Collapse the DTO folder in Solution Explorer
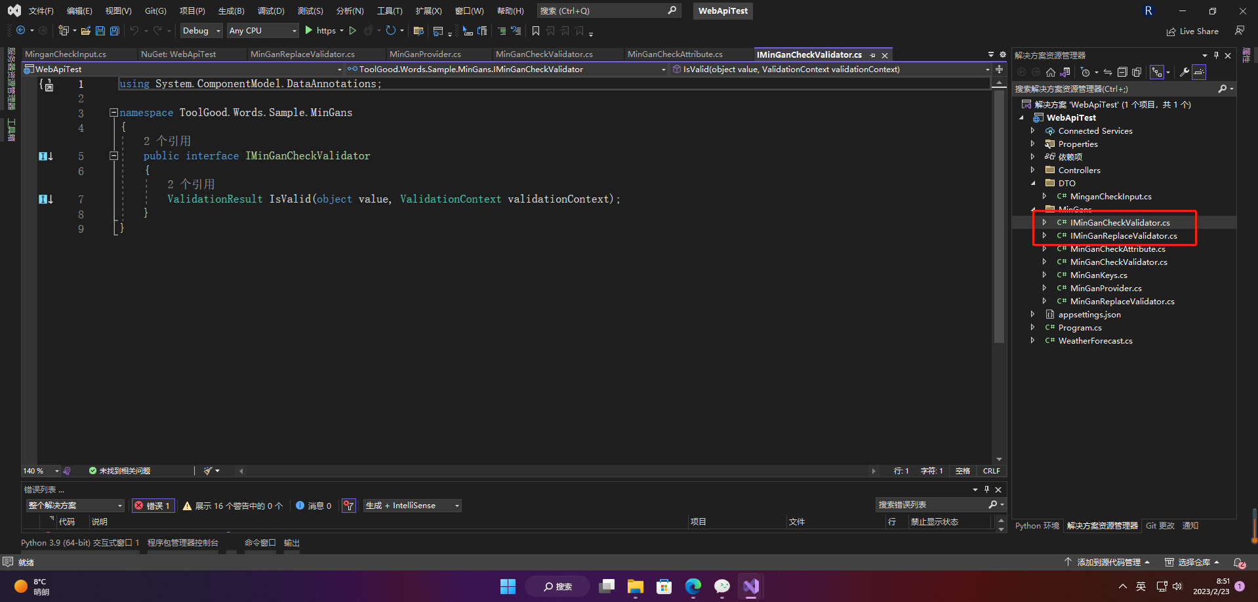Screen dimensions: 1258x602 pos(1032,183)
